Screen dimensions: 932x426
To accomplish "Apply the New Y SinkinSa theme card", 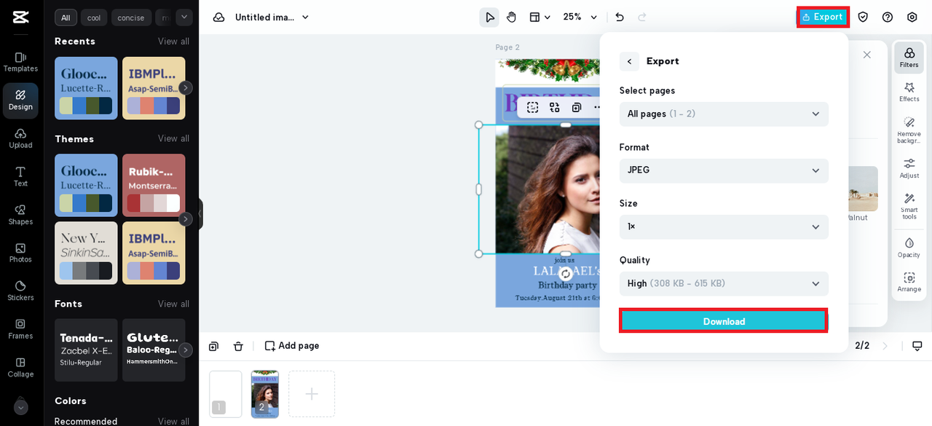I will pyautogui.click(x=86, y=253).
